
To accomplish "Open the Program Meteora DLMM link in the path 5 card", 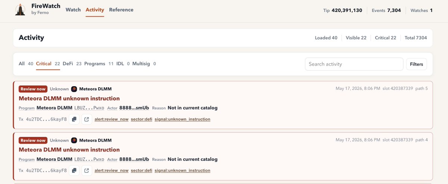I will coord(55,108).
